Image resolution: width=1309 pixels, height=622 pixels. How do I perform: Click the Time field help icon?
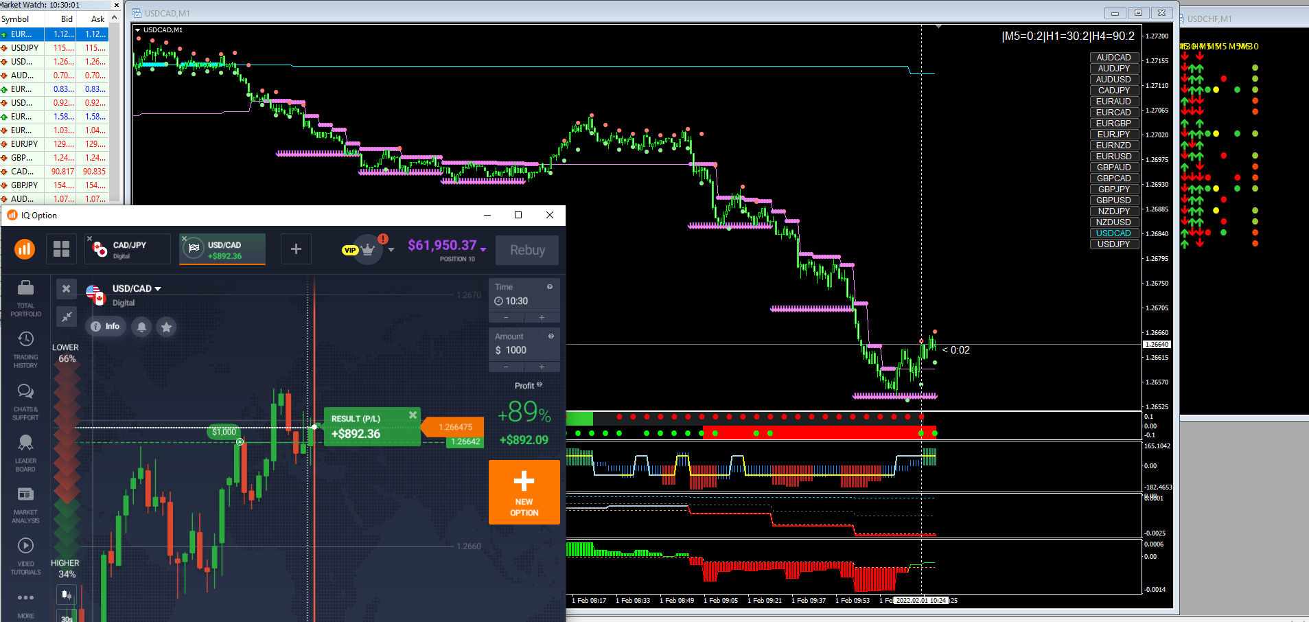(x=550, y=287)
